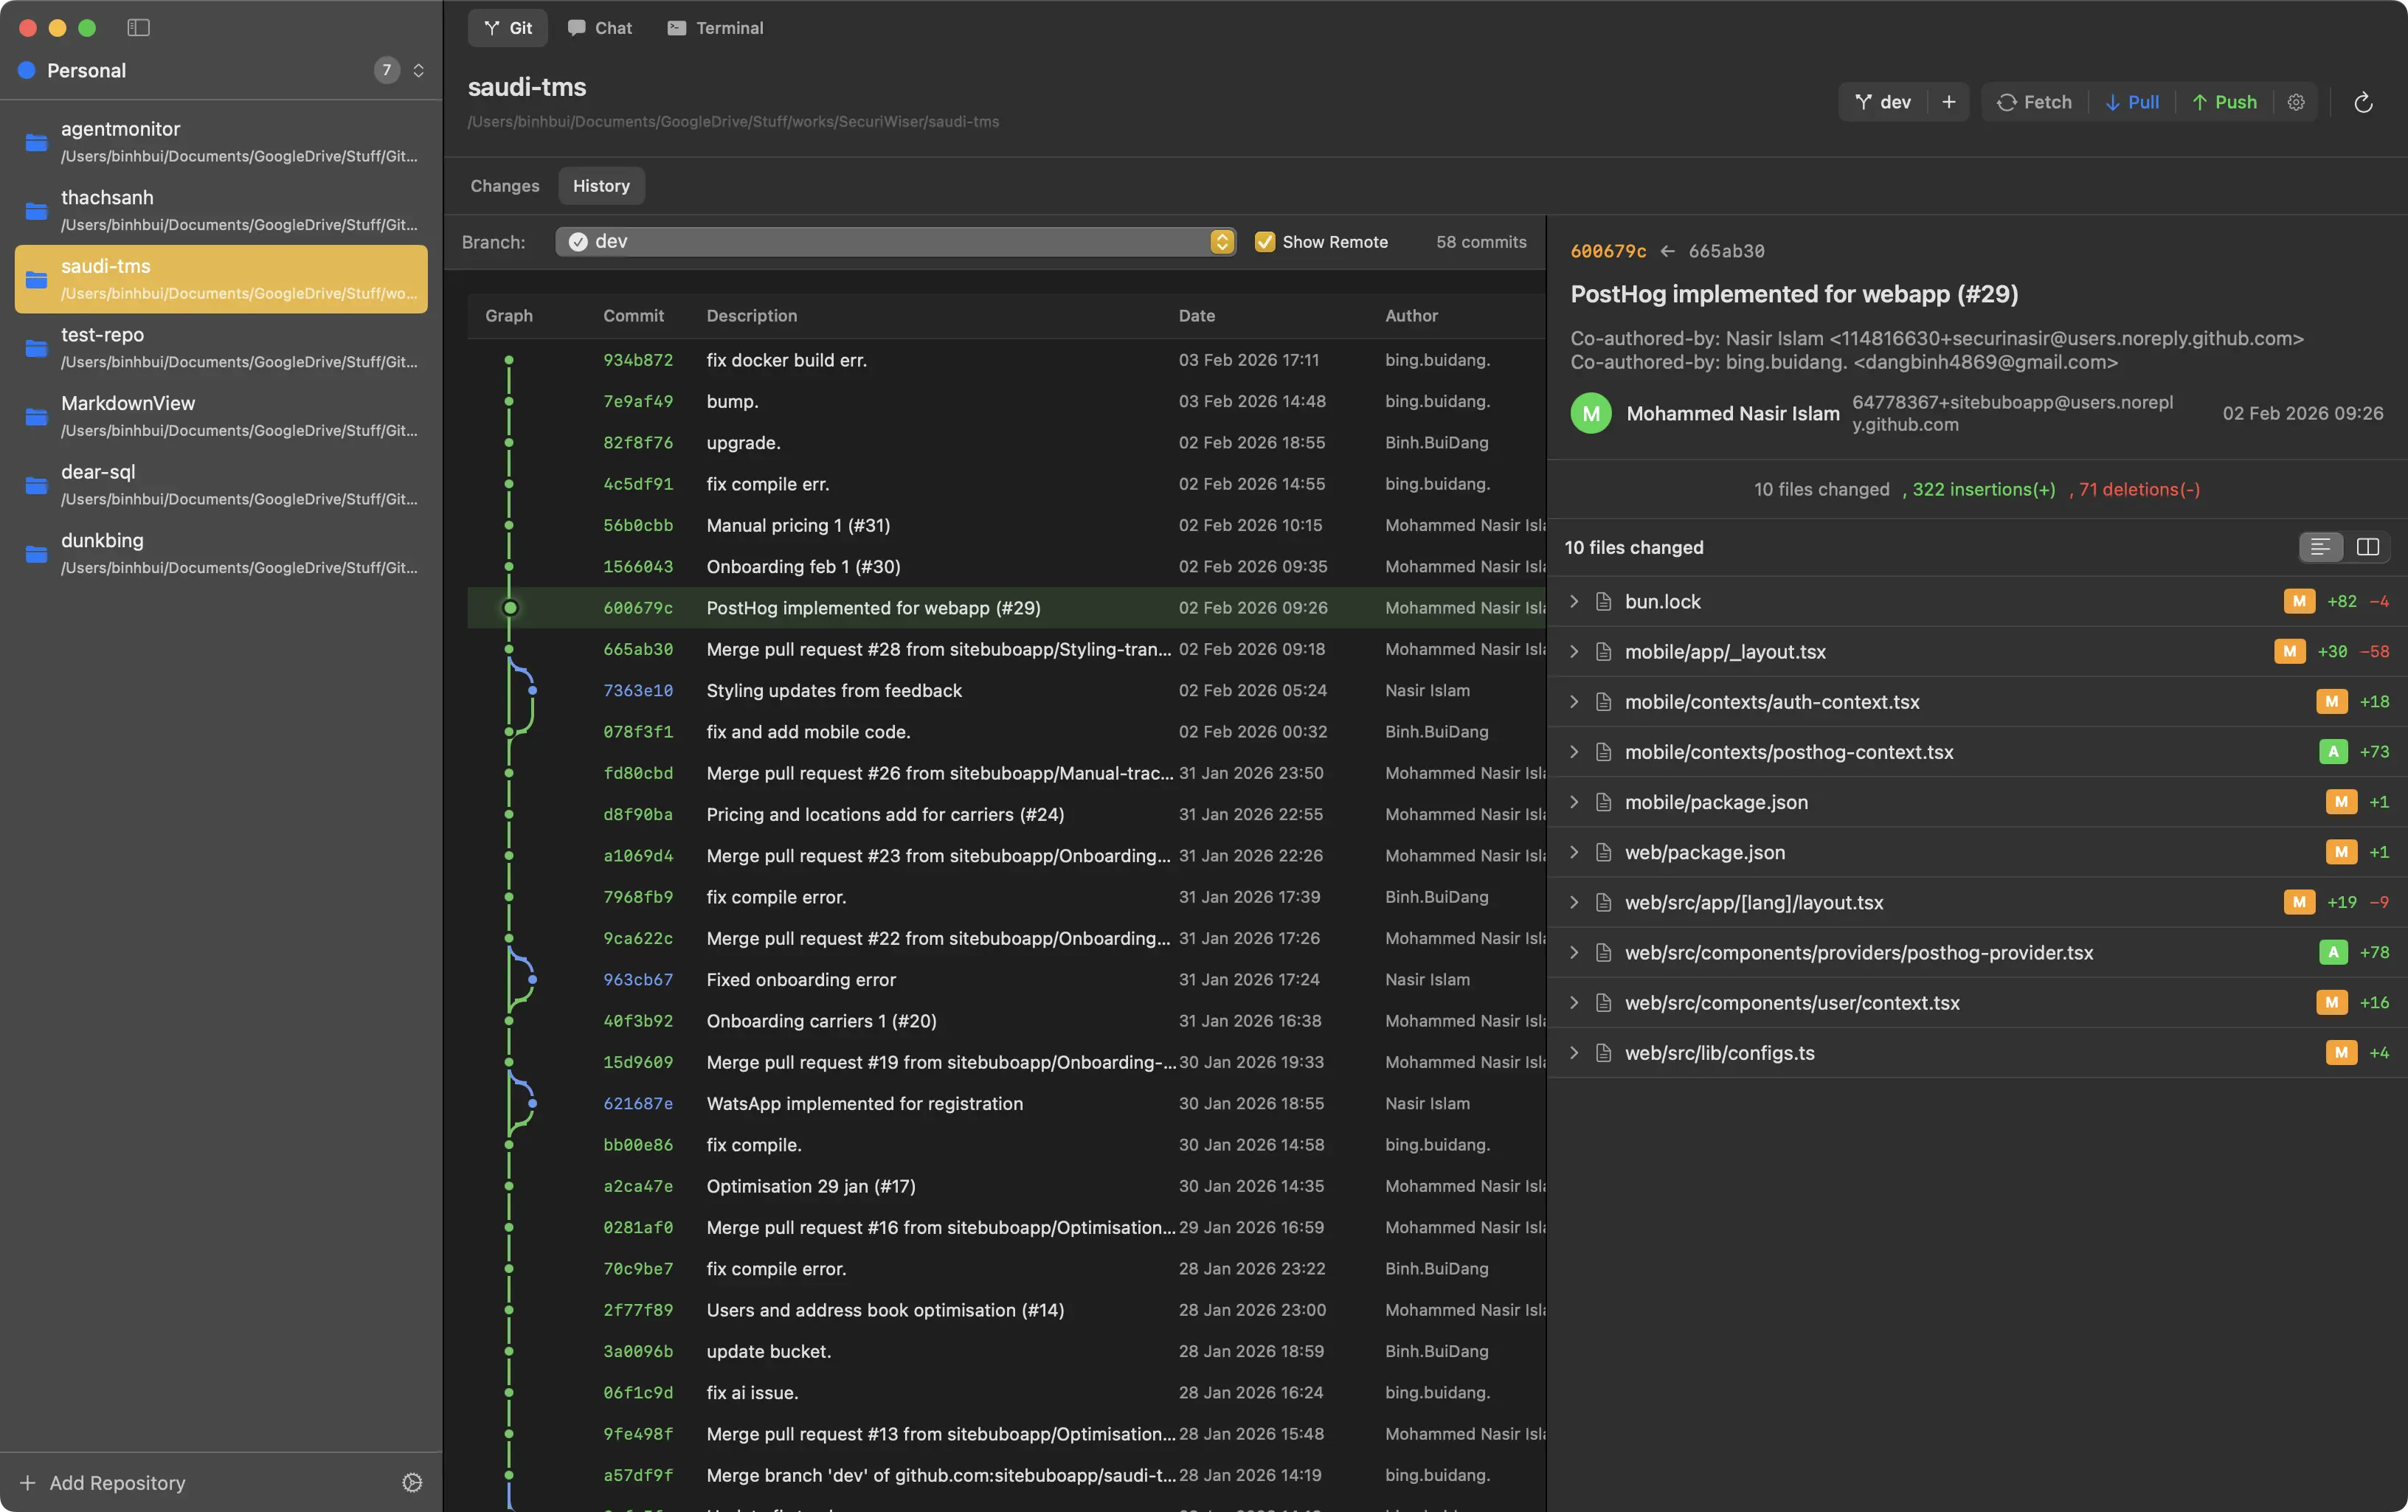
Task: Open the Branch dev dropdown selector
Action: tap(895, 242)
